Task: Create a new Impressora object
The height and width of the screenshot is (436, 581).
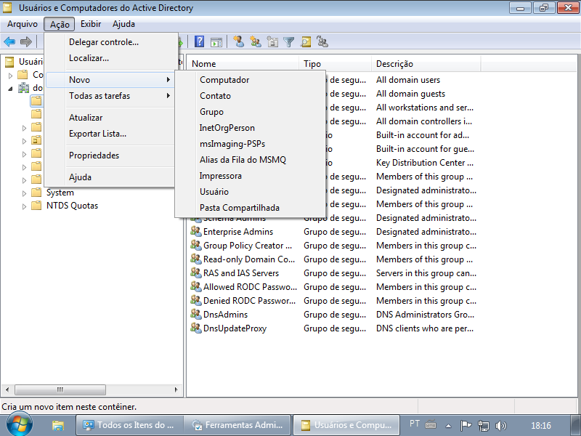Action: pyautogui.click(x=250, y=175)
